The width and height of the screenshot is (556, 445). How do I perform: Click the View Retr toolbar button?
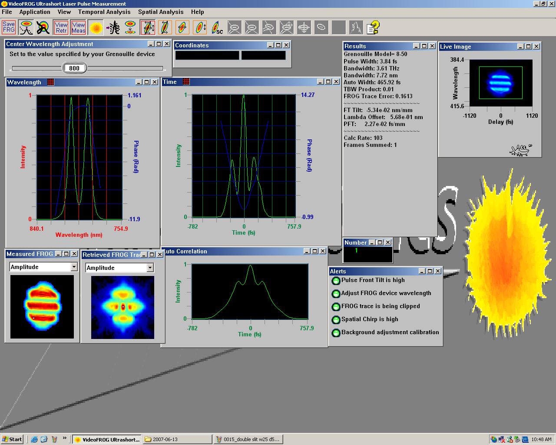61,27
